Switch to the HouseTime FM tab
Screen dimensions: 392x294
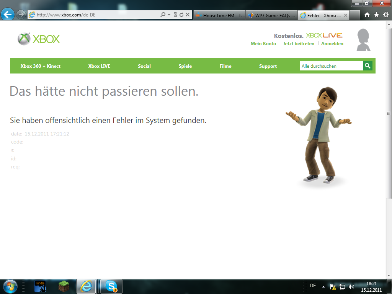pos(219,15)
